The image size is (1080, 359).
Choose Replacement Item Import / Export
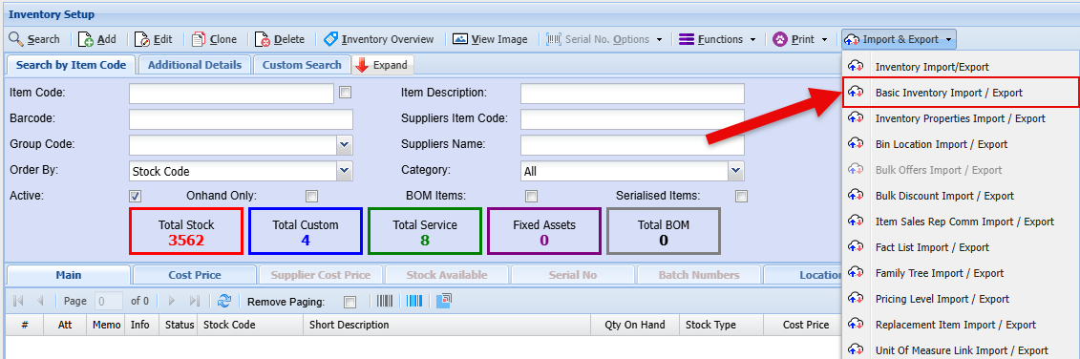point(960,325)
